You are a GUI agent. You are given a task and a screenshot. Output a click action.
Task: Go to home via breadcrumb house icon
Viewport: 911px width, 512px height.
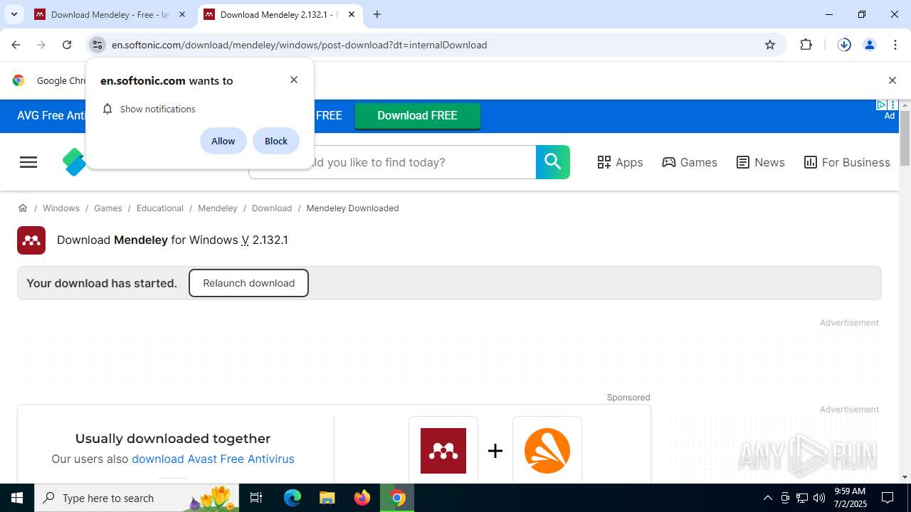point(23,208)
